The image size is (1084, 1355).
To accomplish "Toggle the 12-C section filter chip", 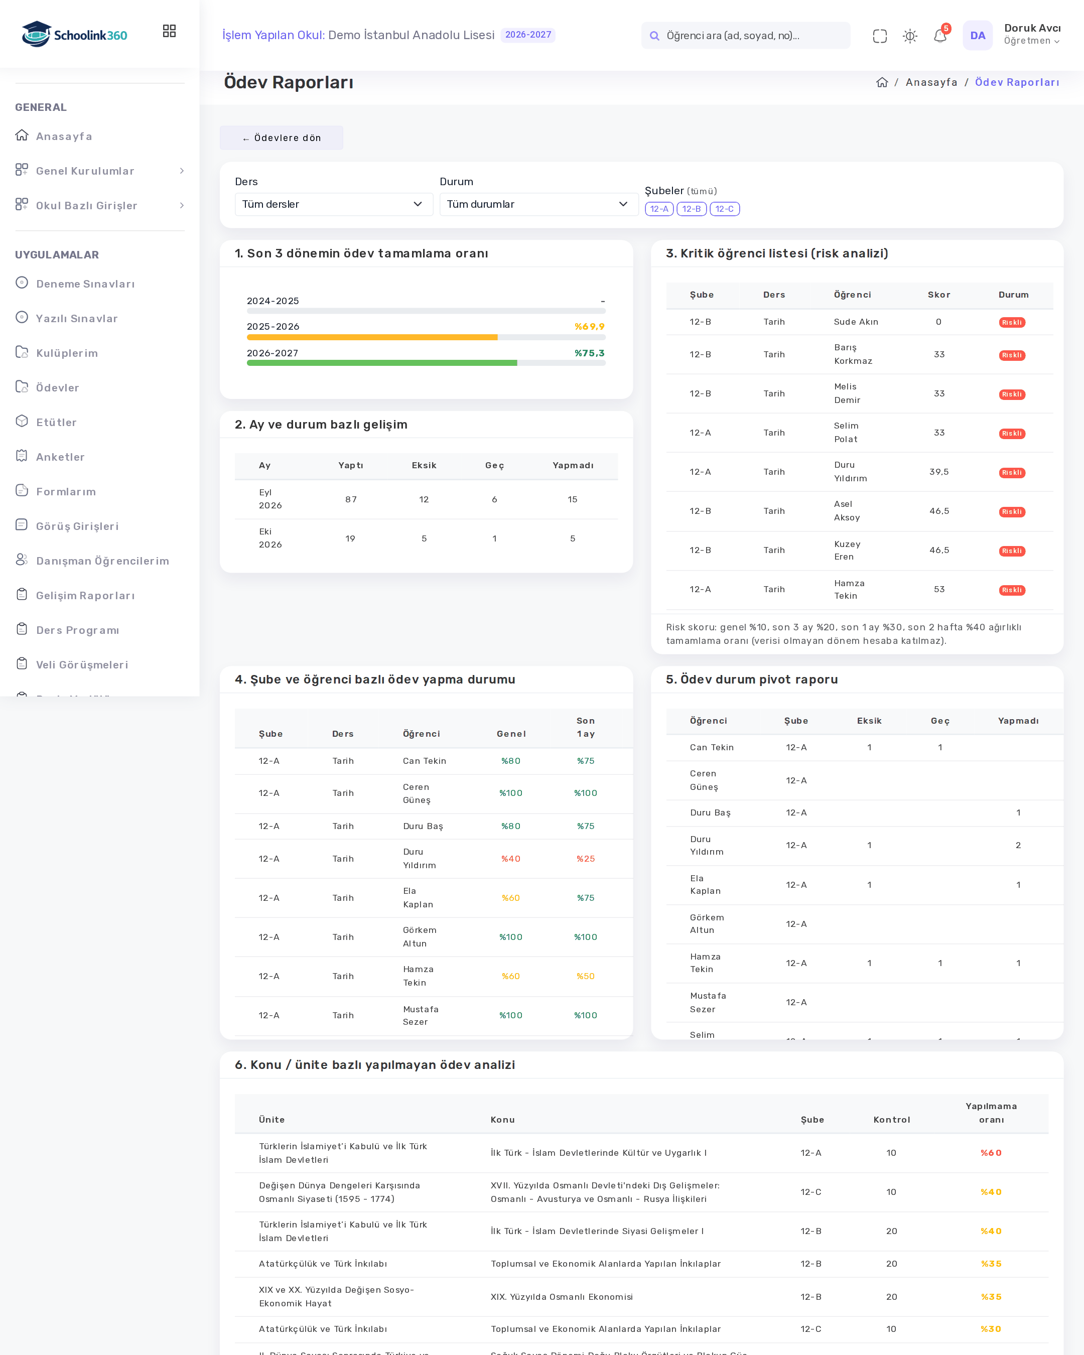I will pyautogui.click(x=725, y=209).
